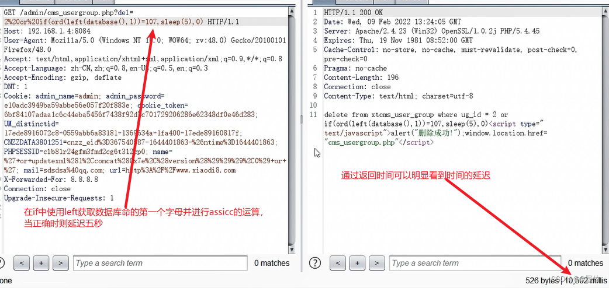Go to next match in response search
The image size is (609, 288).
377,263
